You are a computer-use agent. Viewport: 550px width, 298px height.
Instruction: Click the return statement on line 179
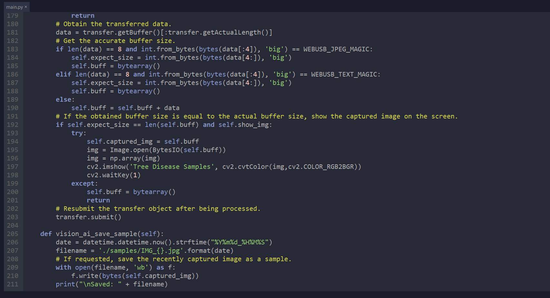point(83,15)
